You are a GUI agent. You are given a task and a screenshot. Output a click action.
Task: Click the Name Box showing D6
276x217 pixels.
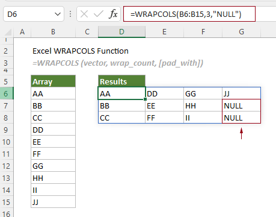34,14
